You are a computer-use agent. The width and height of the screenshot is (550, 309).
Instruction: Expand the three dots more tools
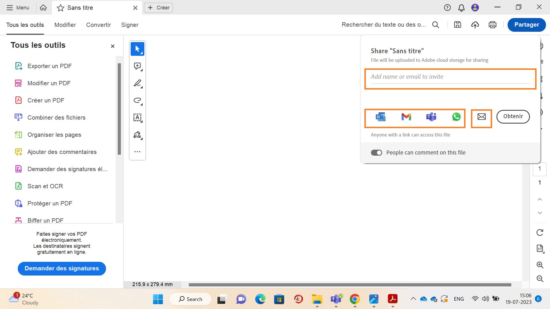(x=137, y=152)
